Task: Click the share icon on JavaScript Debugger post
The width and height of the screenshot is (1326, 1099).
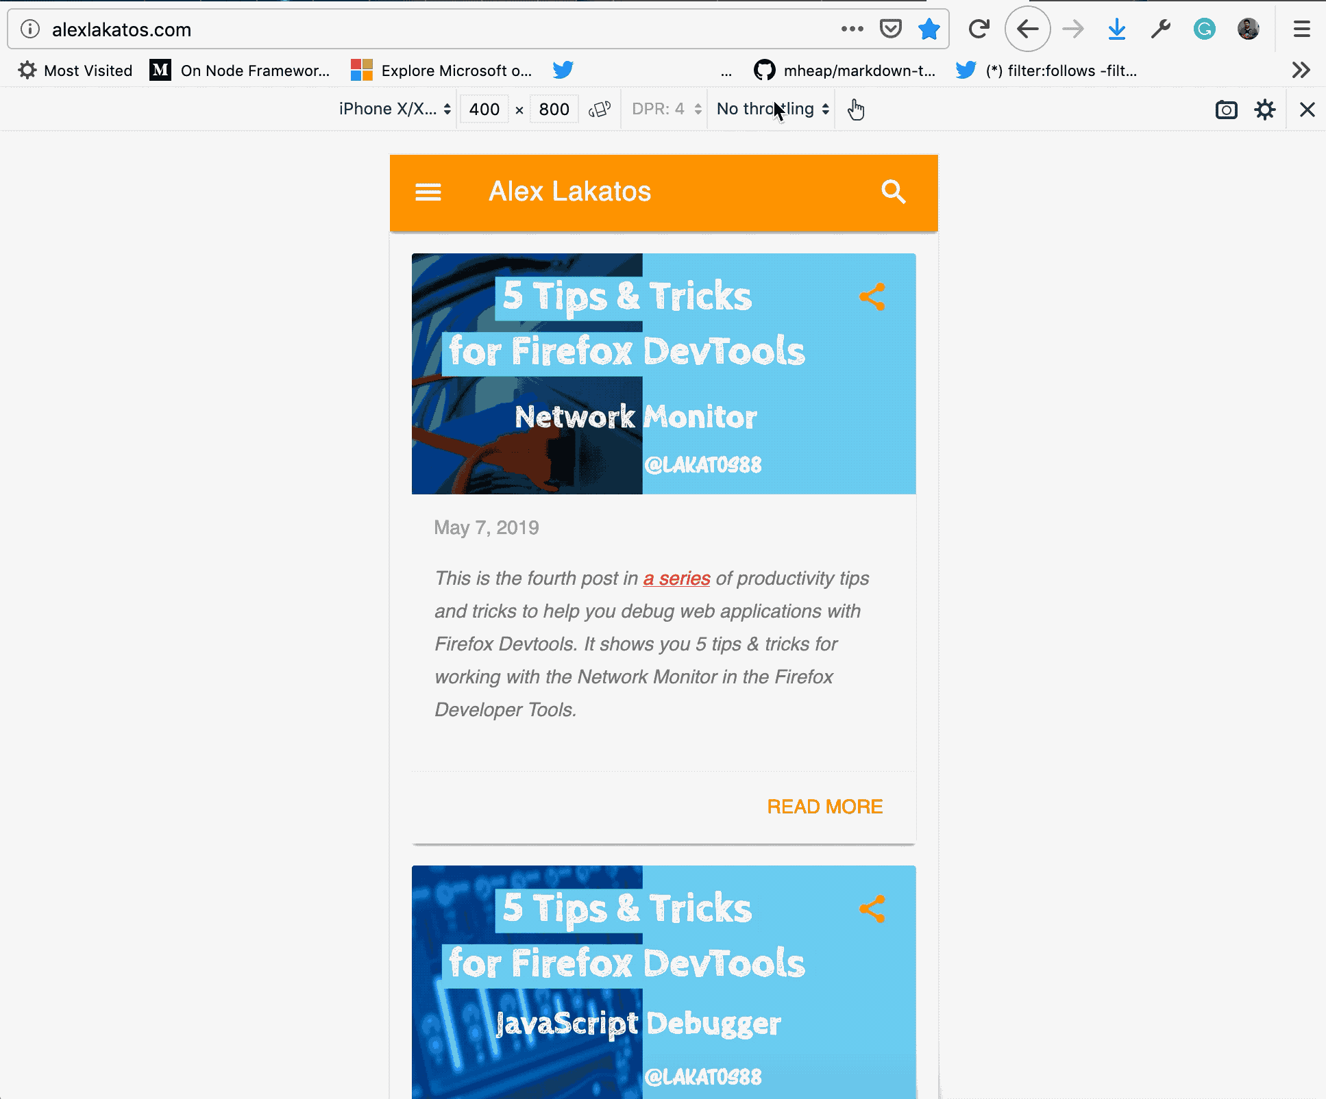Action: (874, 909)
